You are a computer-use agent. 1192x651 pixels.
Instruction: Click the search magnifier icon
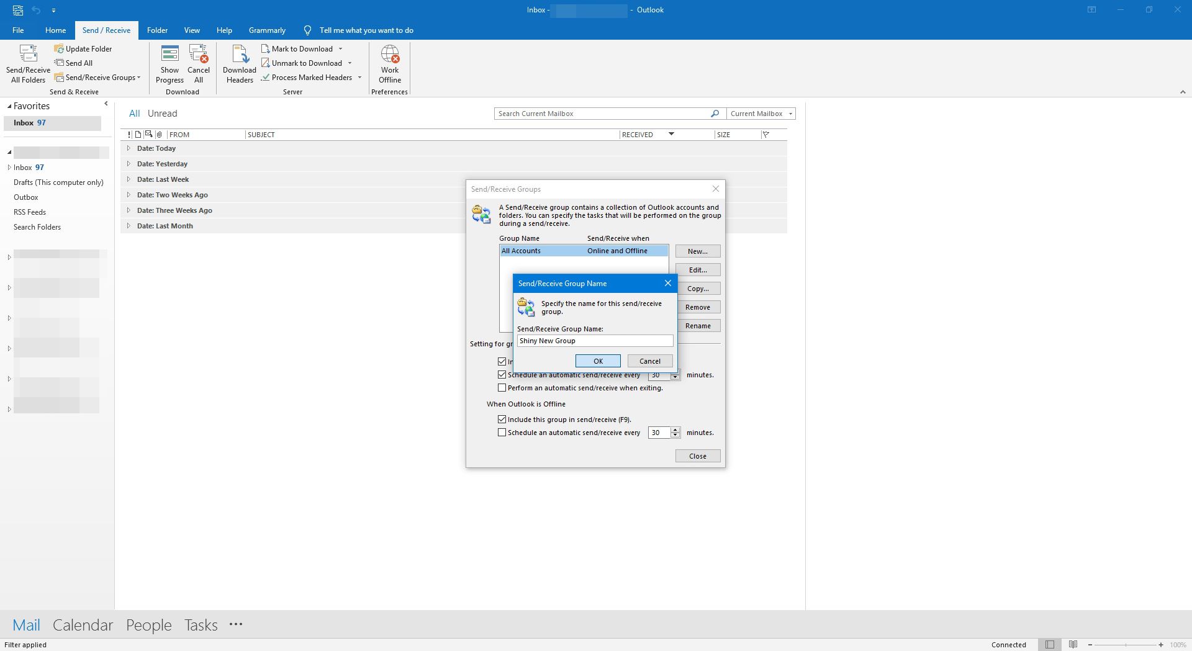[x=715, y=114]
